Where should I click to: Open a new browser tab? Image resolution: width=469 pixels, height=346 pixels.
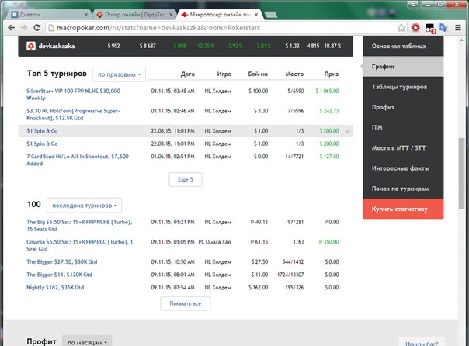[271, 15]
